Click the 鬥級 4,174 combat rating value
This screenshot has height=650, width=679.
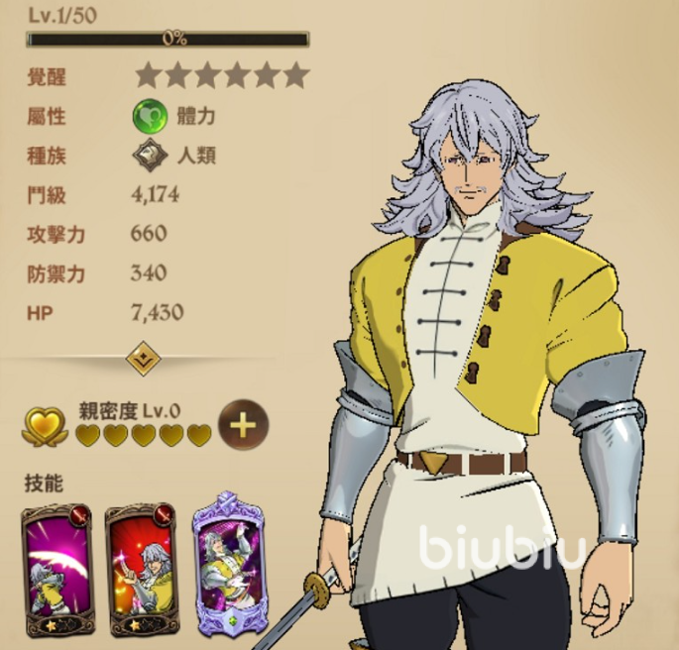[x=155, y=194]
